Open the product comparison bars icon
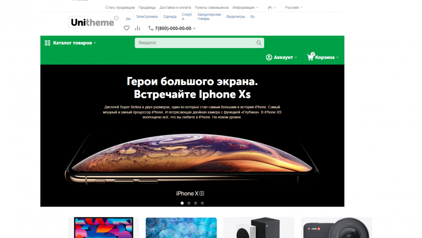422x238 pixels. coord(138,28)
